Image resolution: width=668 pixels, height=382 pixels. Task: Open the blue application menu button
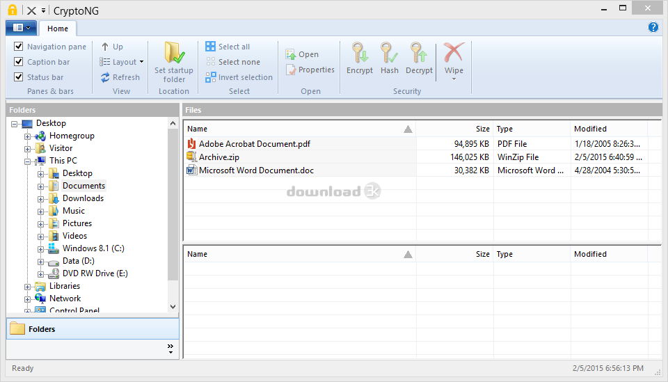tap(21, 28)
